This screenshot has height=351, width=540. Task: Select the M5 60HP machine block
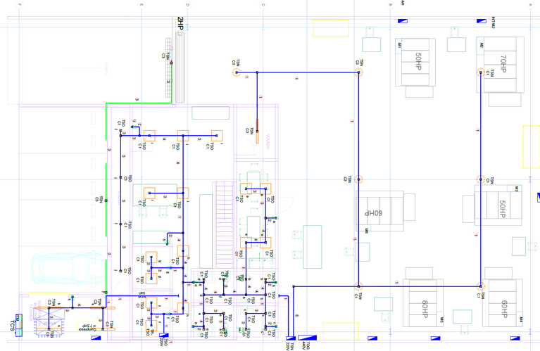[423, 303]
